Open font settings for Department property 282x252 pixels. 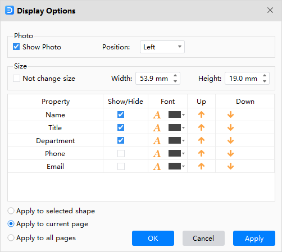click(x=157, y=141)
